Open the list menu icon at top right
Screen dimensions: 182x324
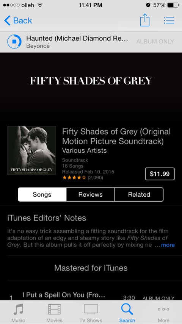[169, 20]
